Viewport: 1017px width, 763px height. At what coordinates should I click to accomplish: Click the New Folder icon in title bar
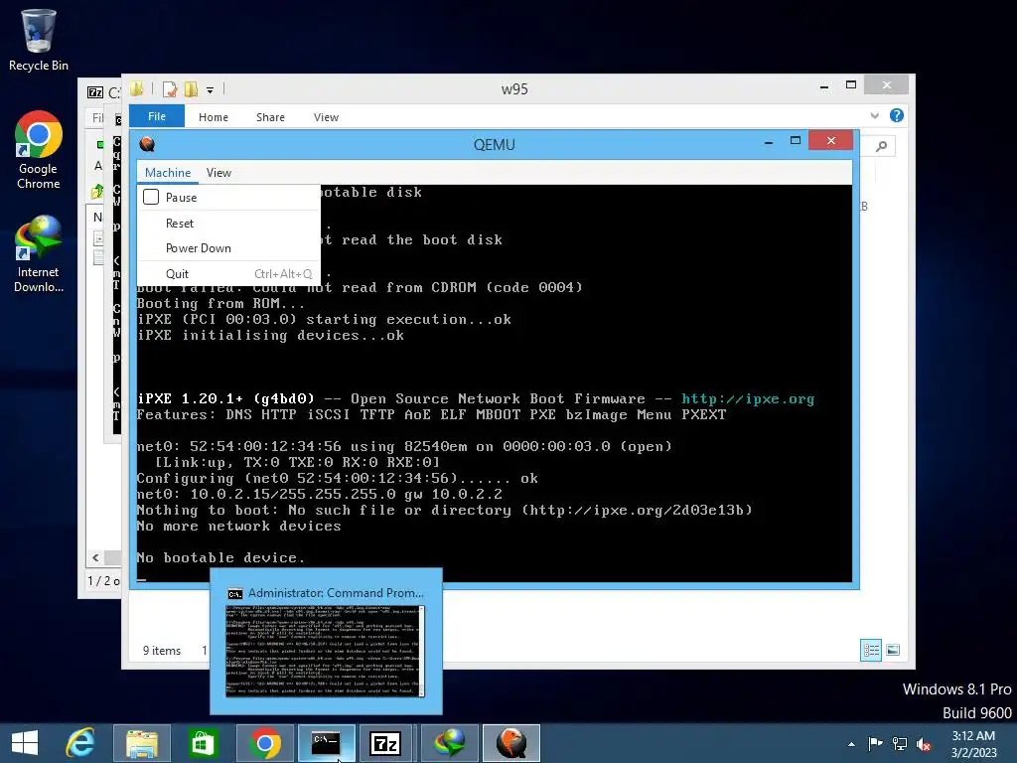coord(191,89)
